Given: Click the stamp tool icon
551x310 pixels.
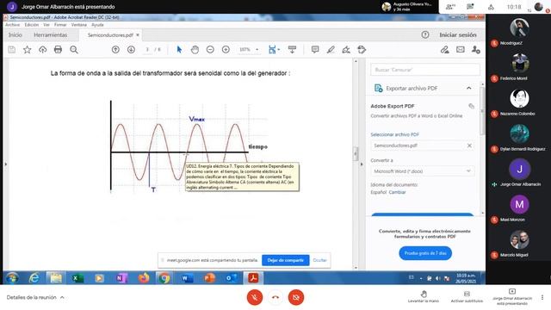Looking at the screenshot, I should click(x=362, y=50).
